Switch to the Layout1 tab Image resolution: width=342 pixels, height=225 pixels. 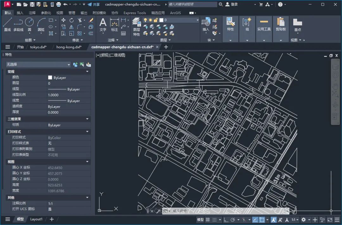(36, 219)
